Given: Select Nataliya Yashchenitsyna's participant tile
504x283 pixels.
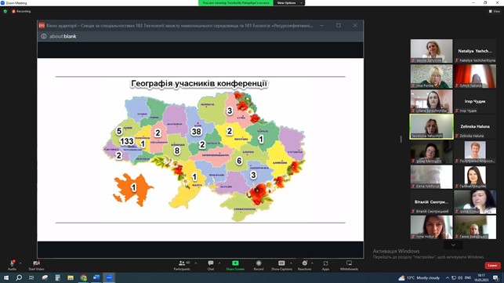Looking at the screenshot, I should click(475, 51).
